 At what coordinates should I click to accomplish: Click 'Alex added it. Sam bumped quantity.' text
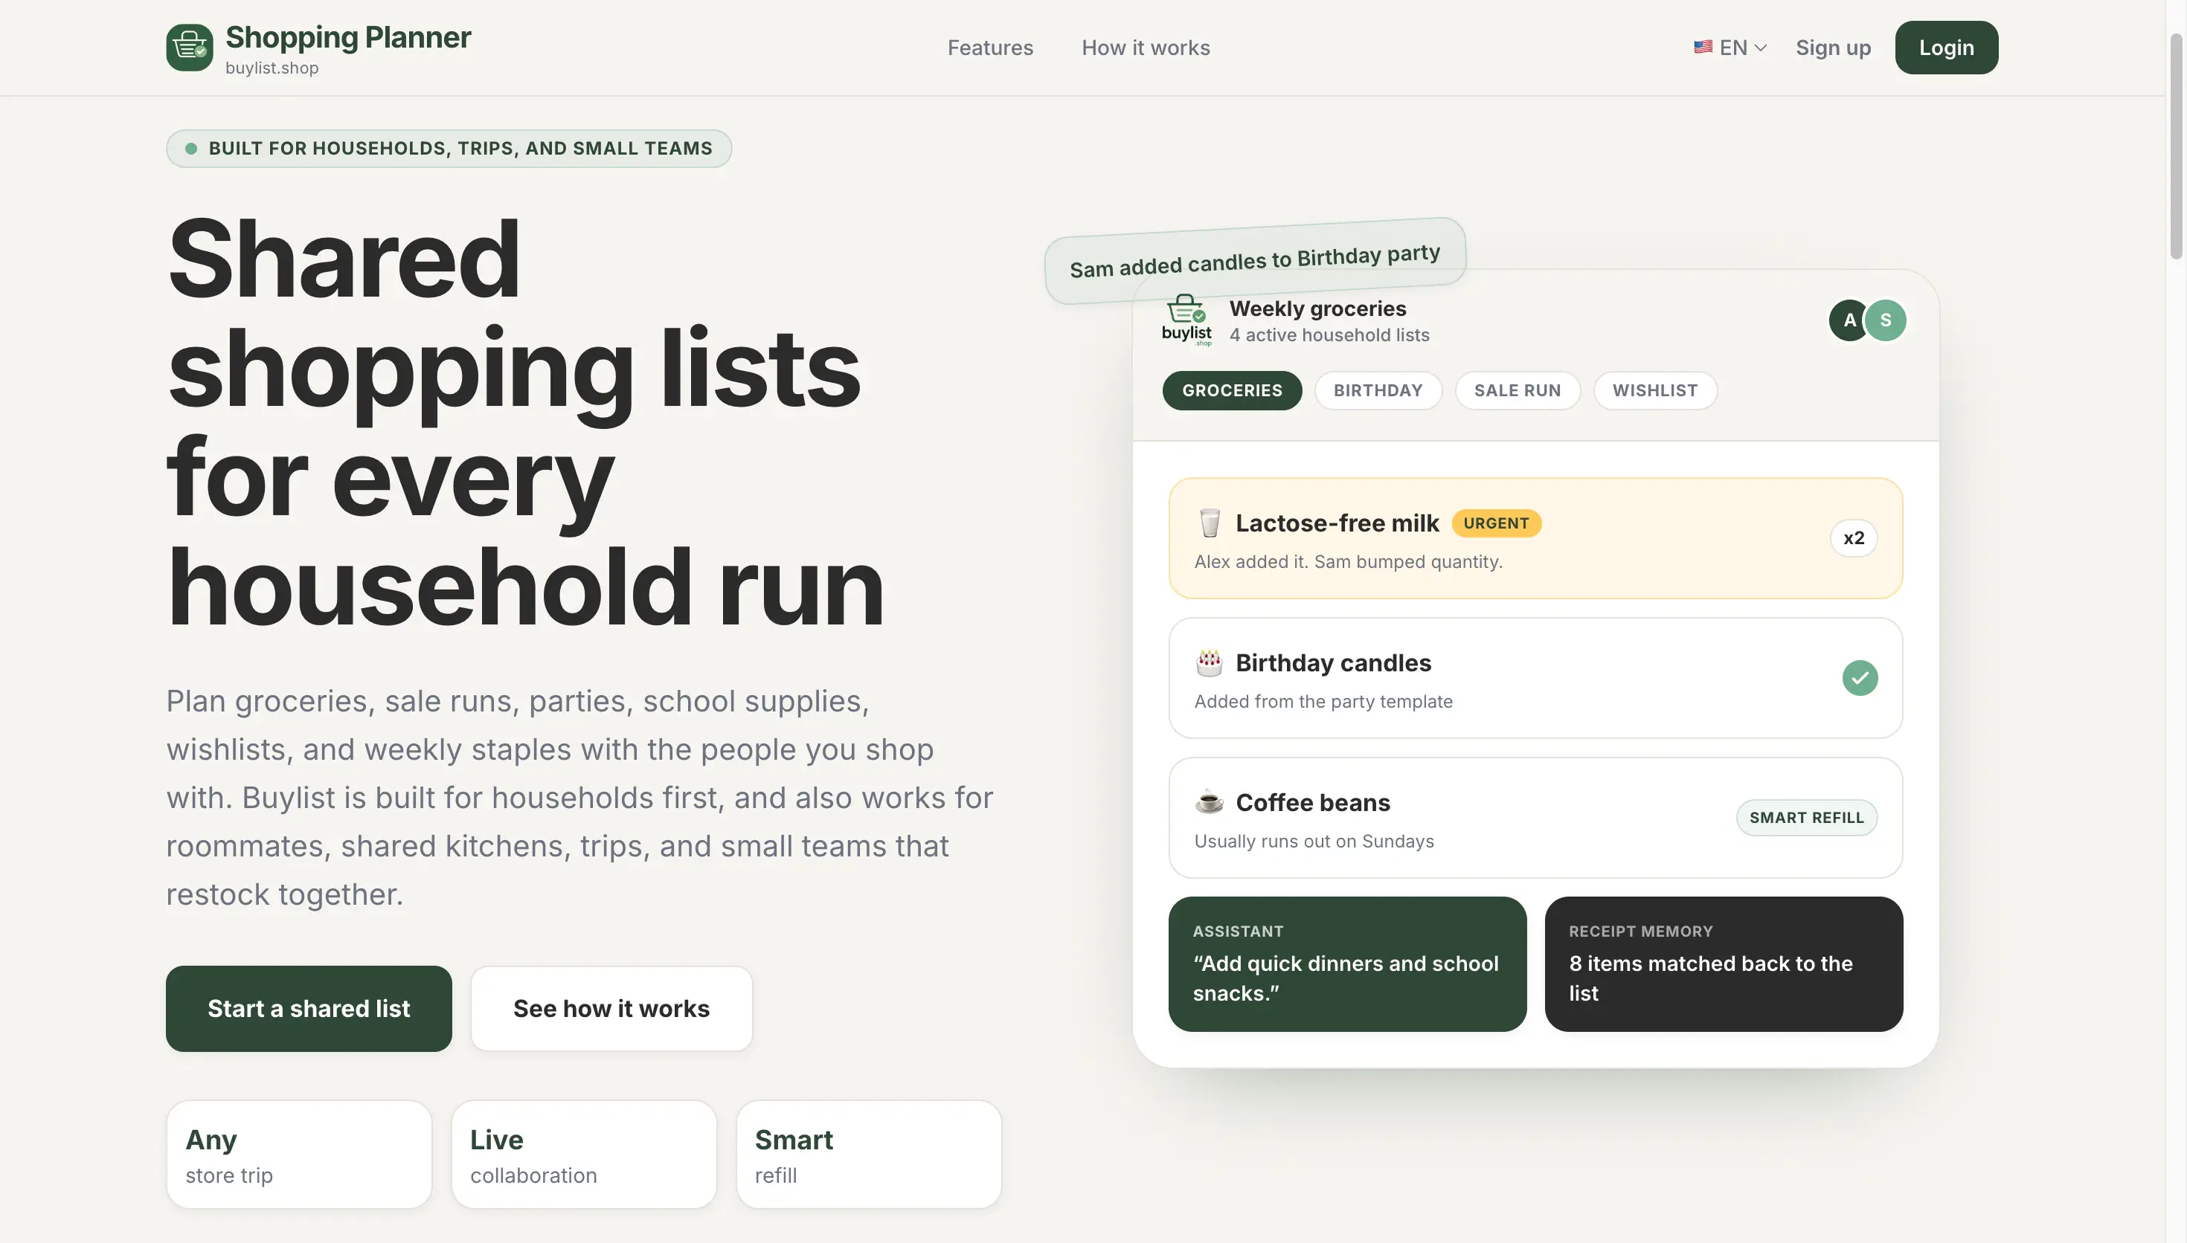pos(1349,562)
